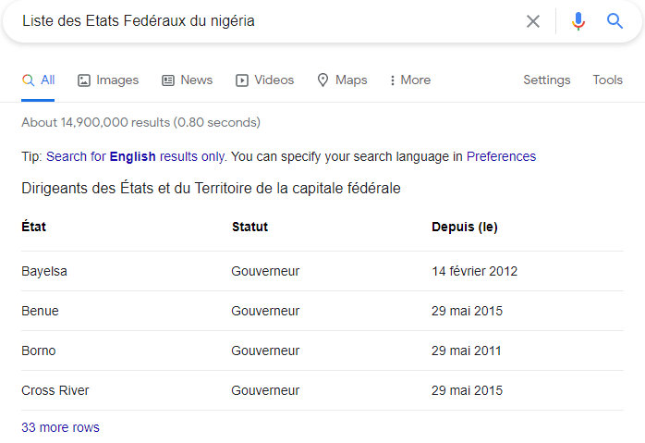Screen dimensions: 645x443
Task: Click Cross River's date 29 mai 2015
Action: (467, 390)
